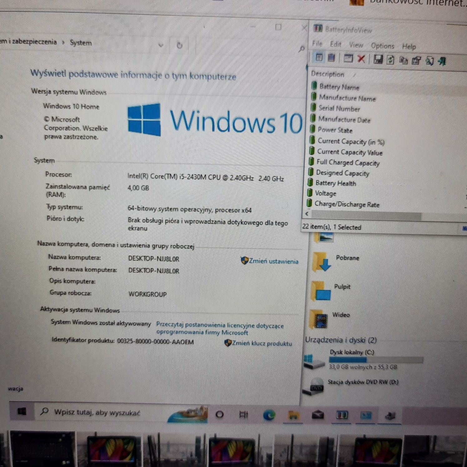Expand address bar history dropdown chevron

(x=161, y=46)
